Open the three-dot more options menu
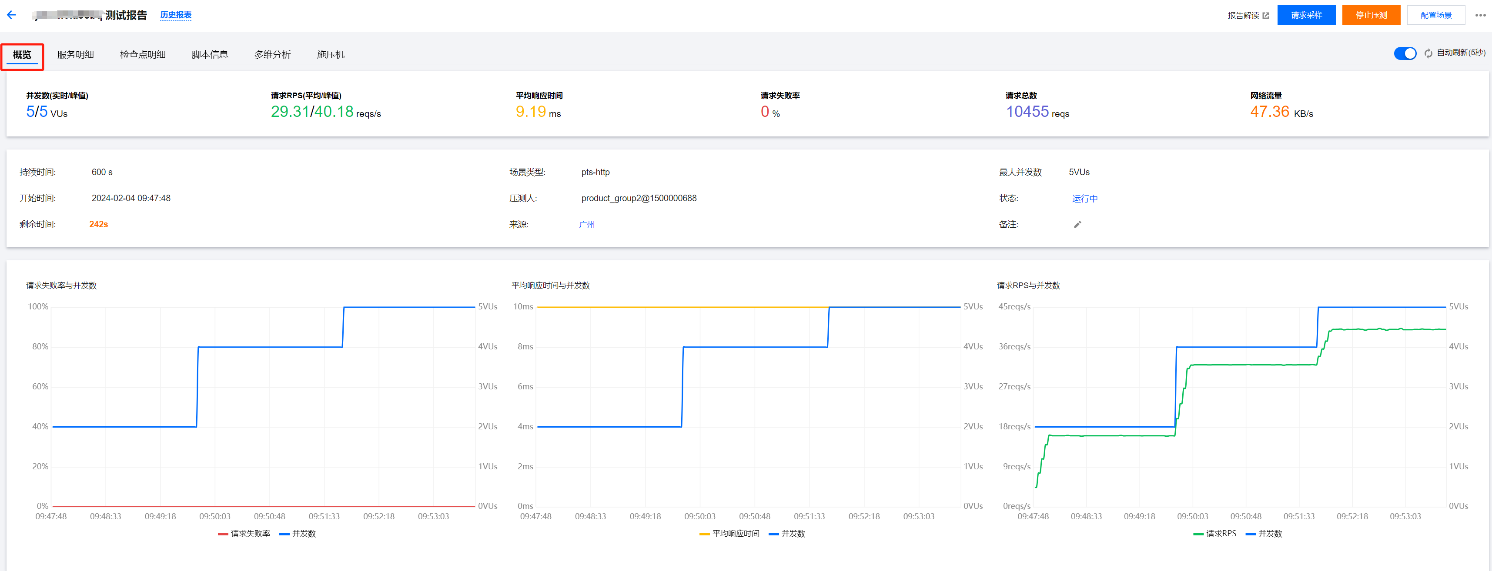1492x571 pixels. tap(1480, 16)
